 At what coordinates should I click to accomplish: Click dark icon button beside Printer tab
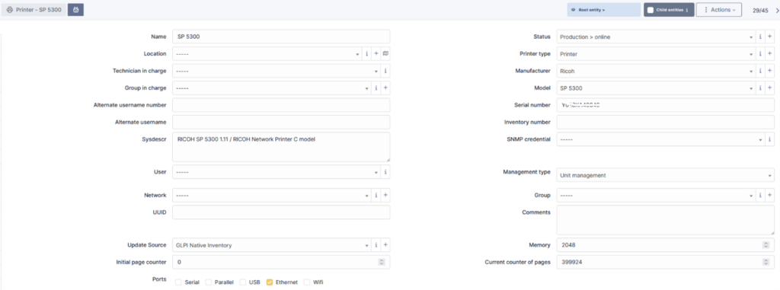[75, 9]
